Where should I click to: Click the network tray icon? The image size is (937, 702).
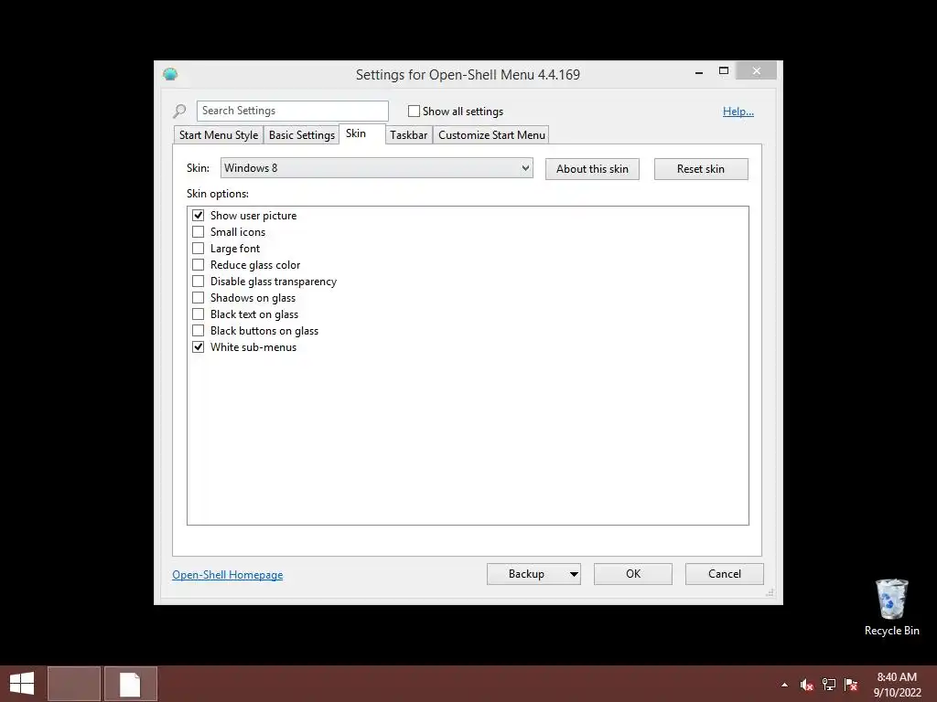click(x=829, y=685)
